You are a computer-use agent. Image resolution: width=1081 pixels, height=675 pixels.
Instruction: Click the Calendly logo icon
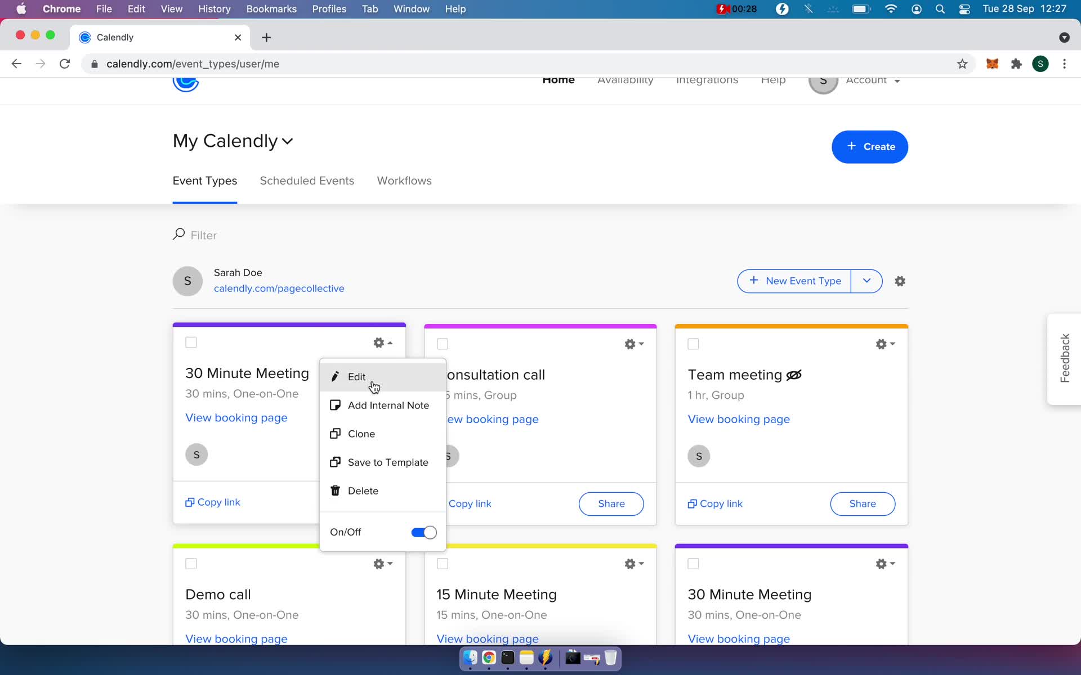tap(186, 84)
